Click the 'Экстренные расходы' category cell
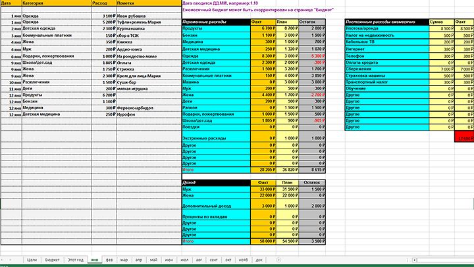 pyautogui.click(x=216, y=136)
